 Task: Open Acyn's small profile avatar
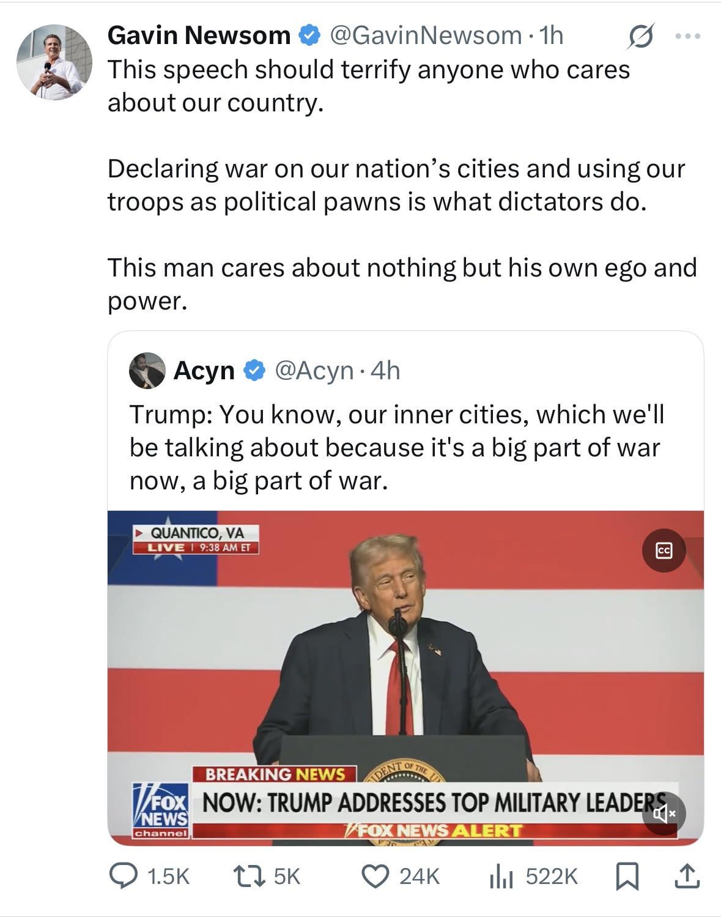(x=147, y=370)
